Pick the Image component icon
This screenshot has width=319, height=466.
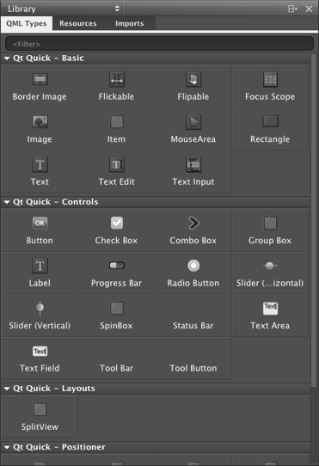(40, 122)
